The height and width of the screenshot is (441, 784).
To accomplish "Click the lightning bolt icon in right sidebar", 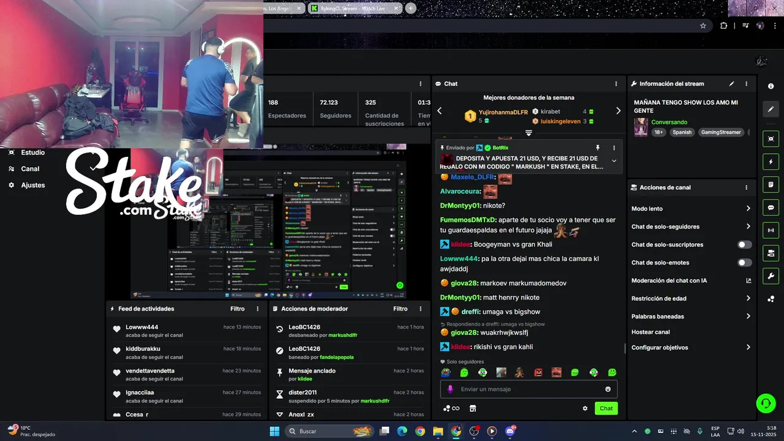I will pyautogui.click(x=771, y=162).
